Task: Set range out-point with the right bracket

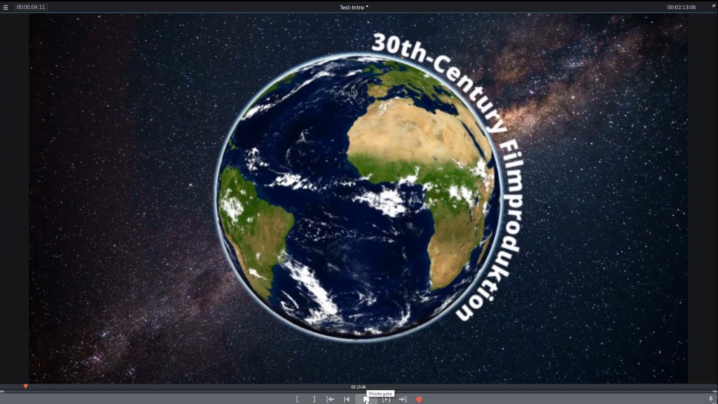Action: (x=313, y=399)
